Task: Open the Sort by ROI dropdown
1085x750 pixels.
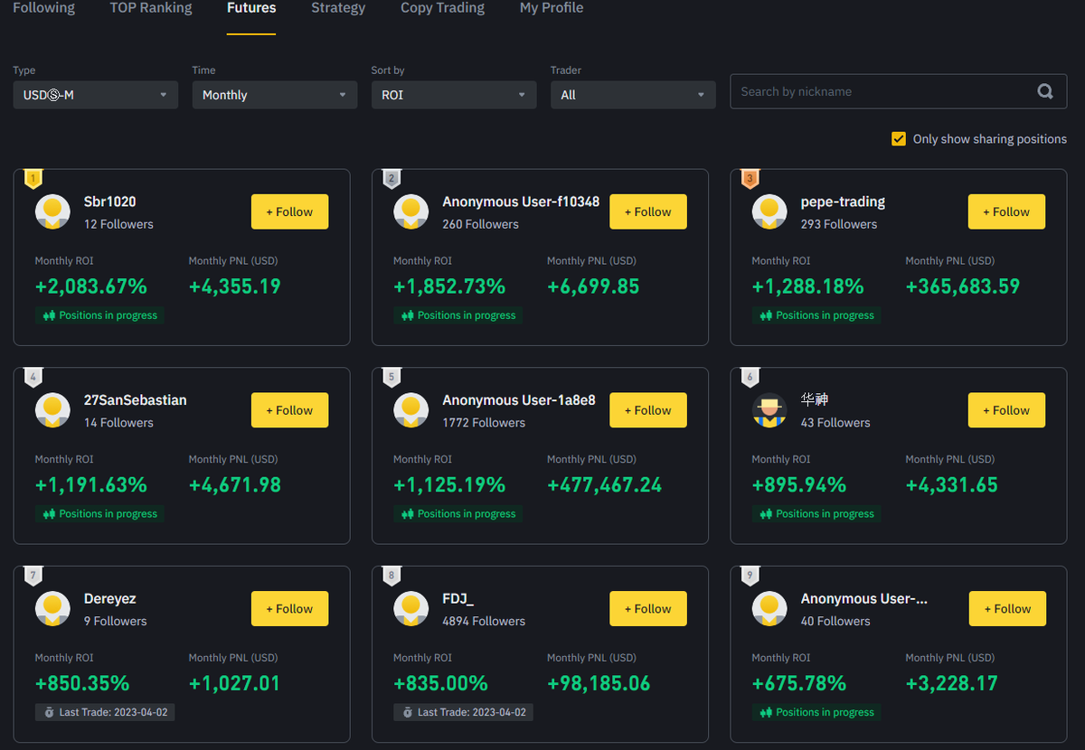Action: pyautogui.click(x=454, y=95)
